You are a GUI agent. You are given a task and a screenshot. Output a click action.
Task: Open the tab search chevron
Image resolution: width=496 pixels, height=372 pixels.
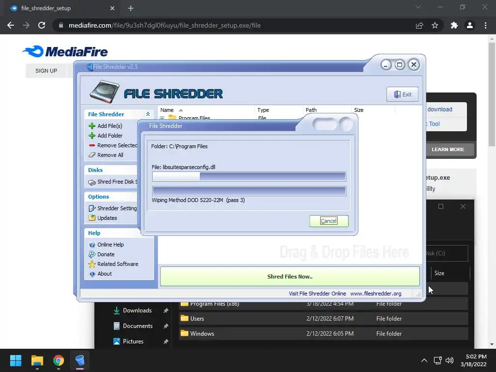(418, 7)
